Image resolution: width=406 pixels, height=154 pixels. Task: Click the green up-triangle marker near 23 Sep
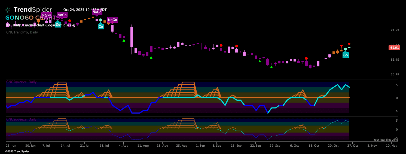point(260,61)
